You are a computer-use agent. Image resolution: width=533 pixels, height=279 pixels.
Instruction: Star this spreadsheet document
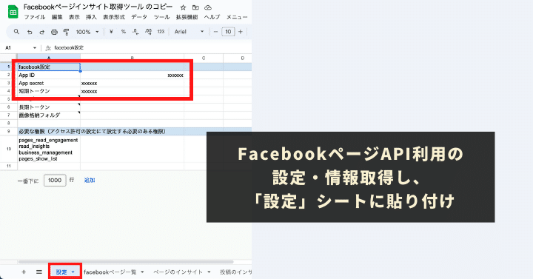click(x=184, y=7)
